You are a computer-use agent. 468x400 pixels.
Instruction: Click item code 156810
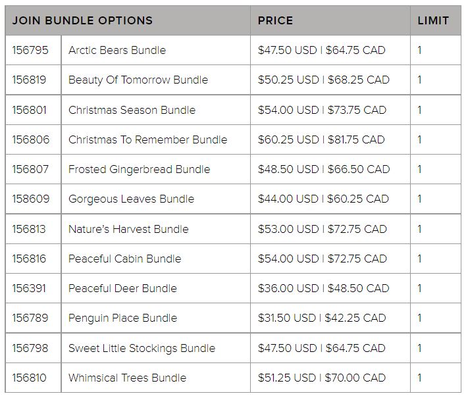point(30,378)
